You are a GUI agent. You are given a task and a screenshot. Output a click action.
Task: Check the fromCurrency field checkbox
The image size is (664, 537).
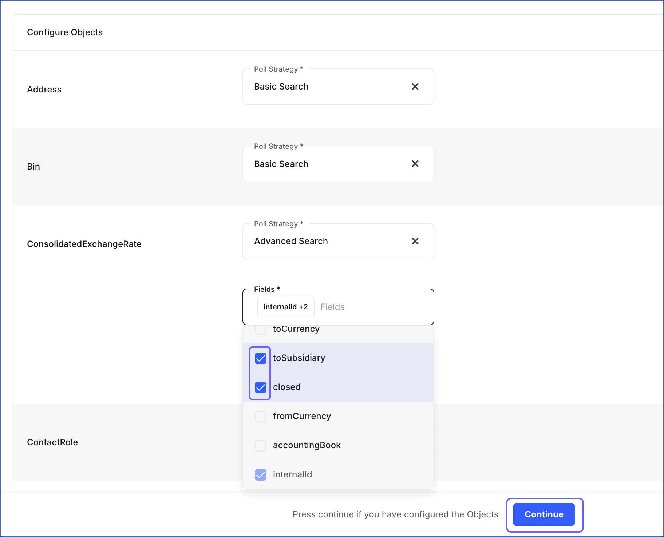(x=261, y=417)
